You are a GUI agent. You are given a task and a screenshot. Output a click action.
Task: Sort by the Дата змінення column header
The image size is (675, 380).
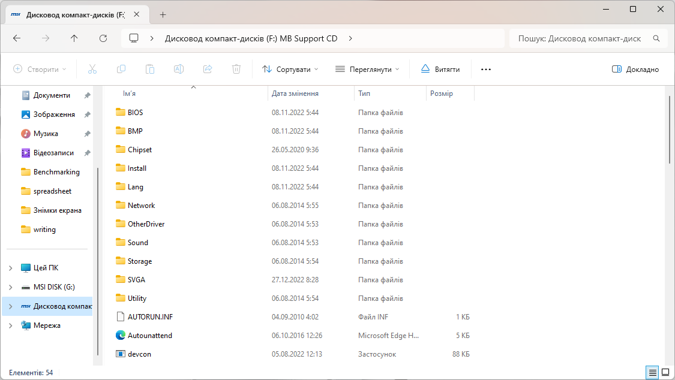click(295, 94)
